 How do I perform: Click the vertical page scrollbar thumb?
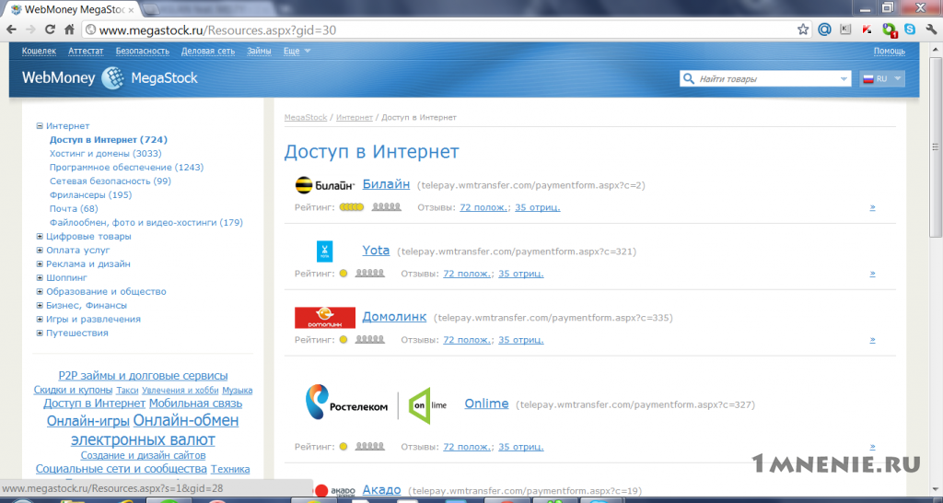(936, 147)
